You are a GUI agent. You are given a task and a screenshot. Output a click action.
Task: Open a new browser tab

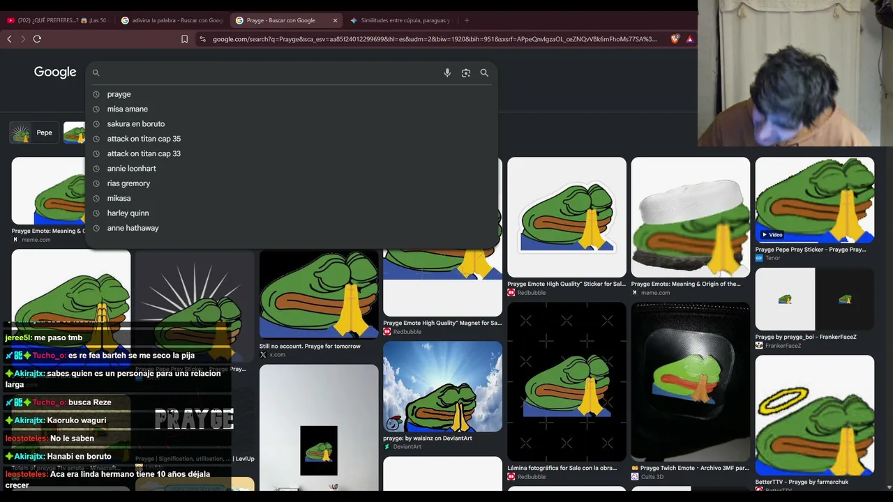(467, 20)
